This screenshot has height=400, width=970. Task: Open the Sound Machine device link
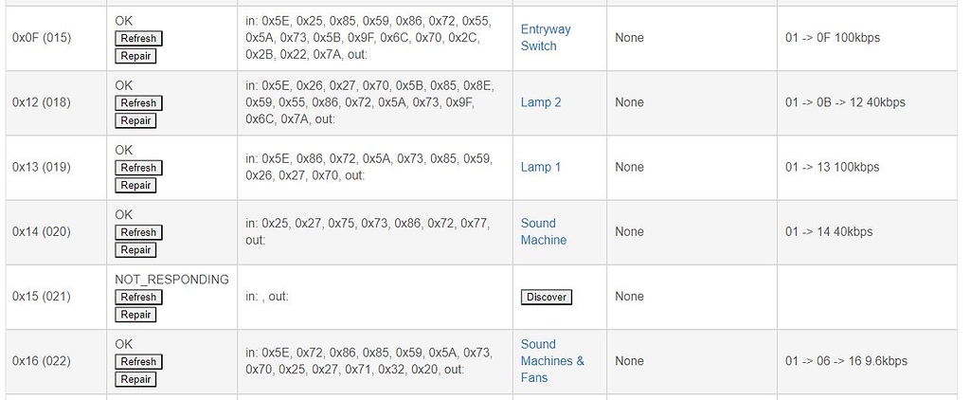[543, 231]
